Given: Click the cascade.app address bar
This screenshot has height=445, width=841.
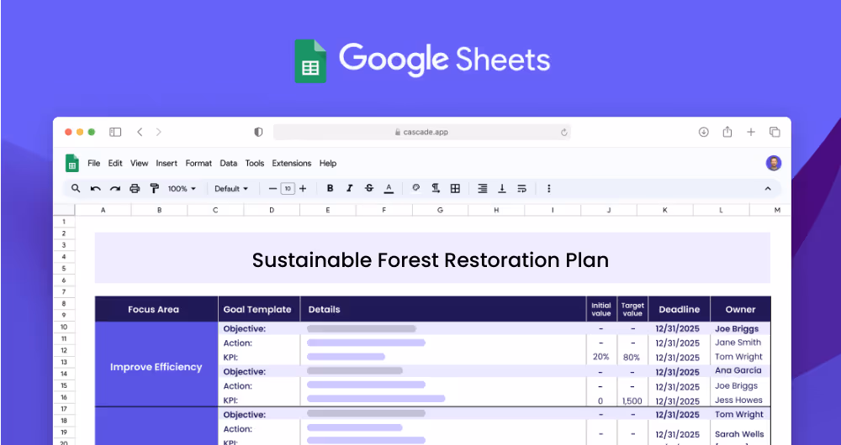Looking at the screenshot, I should click(421, 133).
